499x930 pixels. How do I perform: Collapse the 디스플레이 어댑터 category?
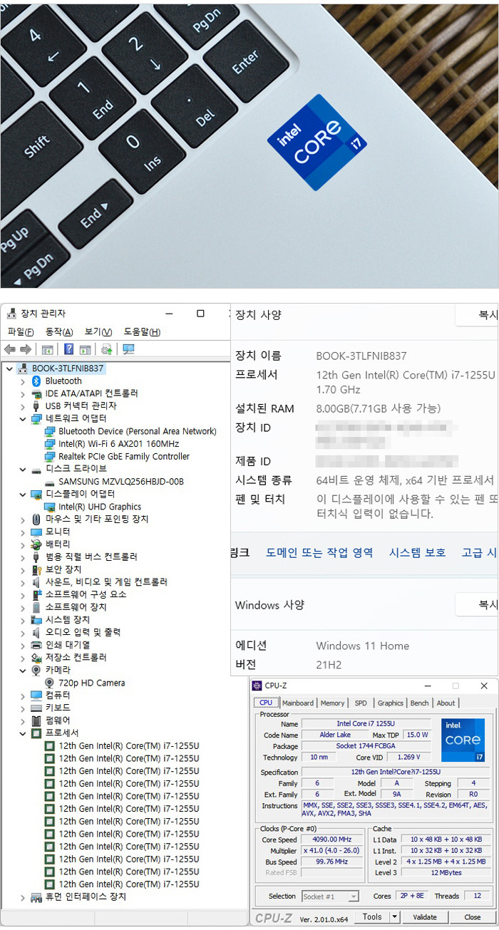point(22,494)
